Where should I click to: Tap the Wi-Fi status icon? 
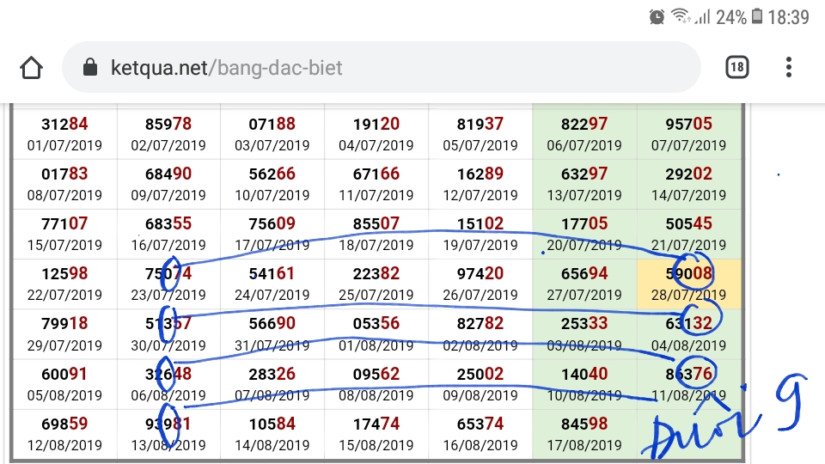click(x=681, y=16)
